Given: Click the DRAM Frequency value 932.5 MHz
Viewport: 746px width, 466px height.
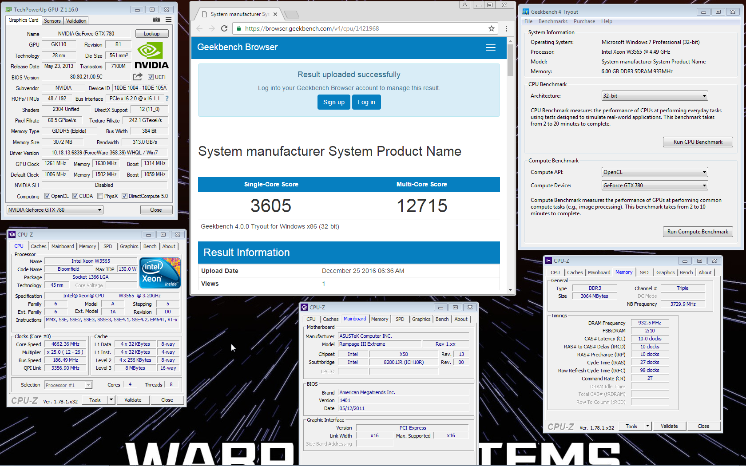Looking at the screenshot, I should pos(650,323).
